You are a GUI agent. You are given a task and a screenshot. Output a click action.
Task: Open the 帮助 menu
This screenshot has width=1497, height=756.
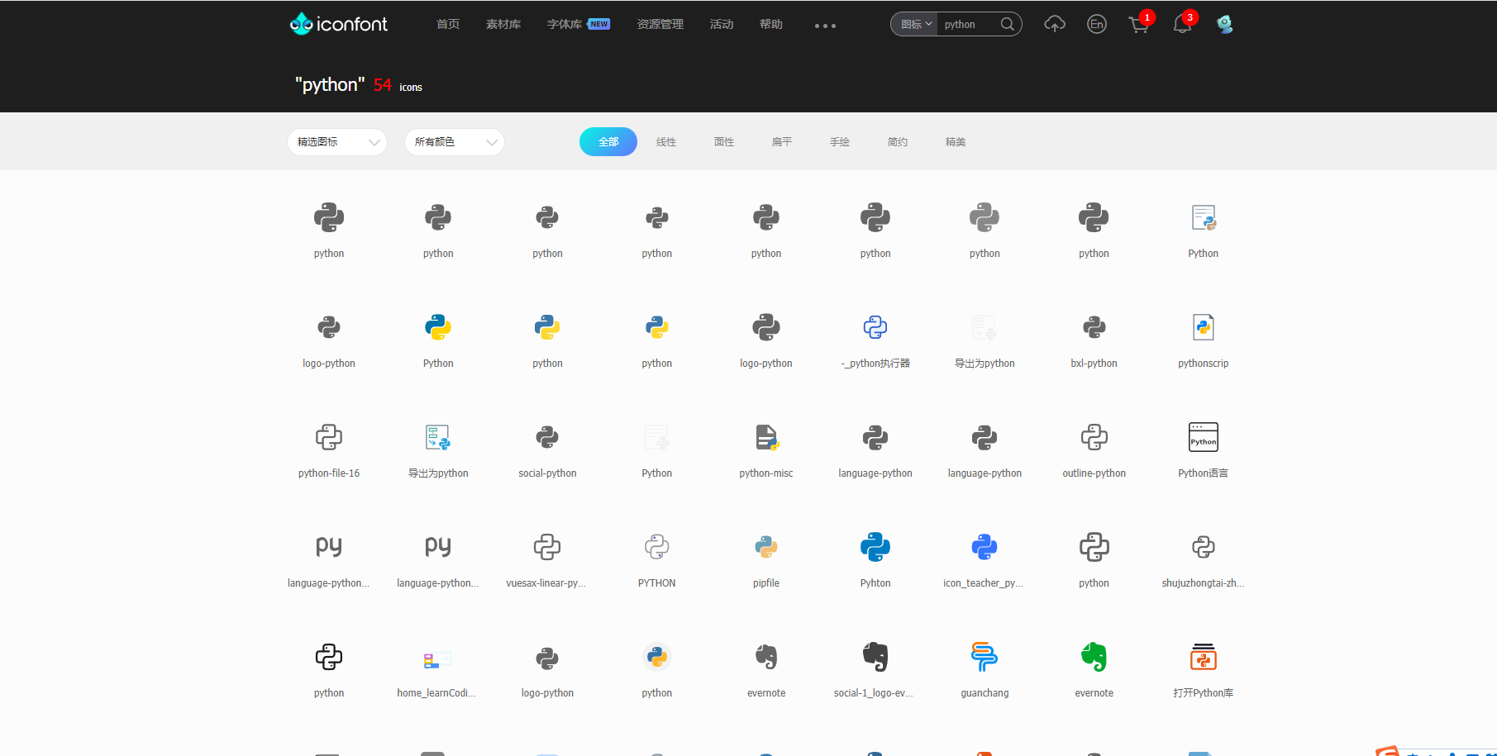(x=771, y=24)
